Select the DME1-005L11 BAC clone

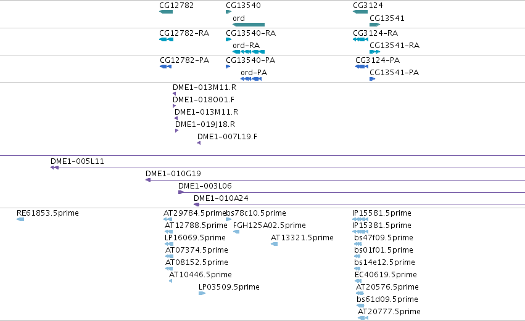[287, 168]
